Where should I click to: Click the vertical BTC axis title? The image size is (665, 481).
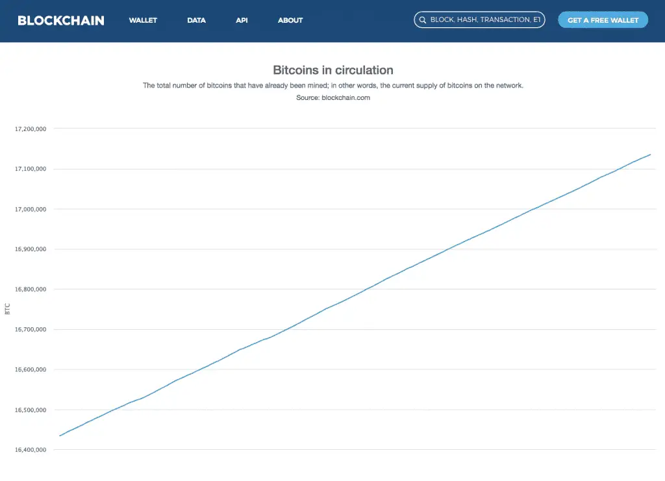[x=8, y=309]
